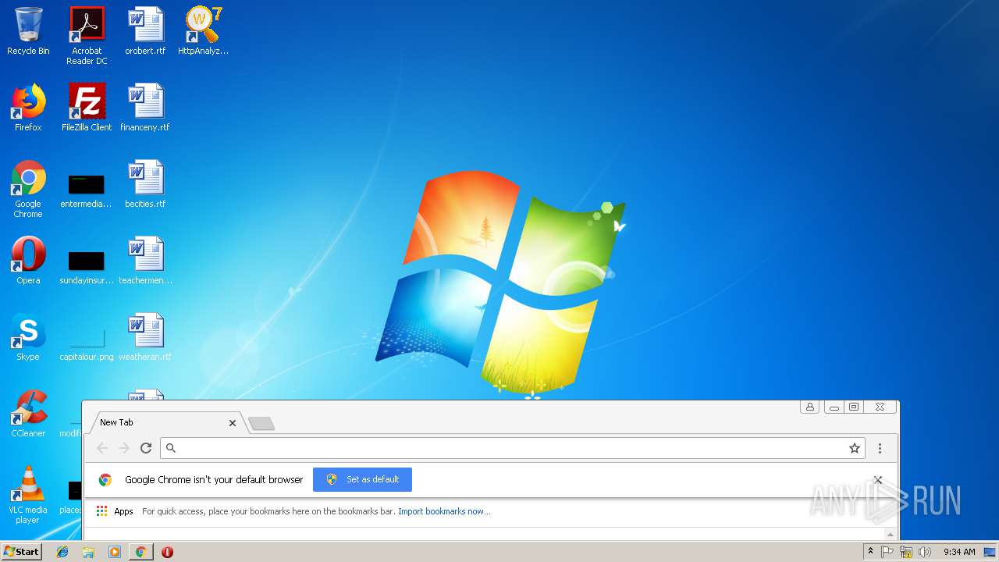Image resolution: width=999 pixels, height=562 pixels.
Task: Restore Chrome window size button
Action: point(854,407)
